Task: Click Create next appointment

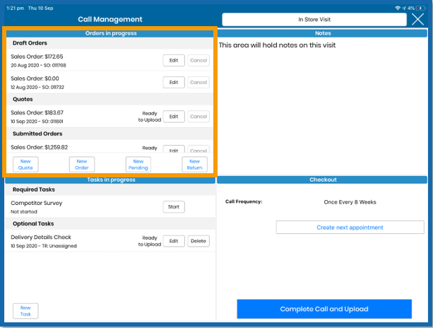Action: [350, 228]
